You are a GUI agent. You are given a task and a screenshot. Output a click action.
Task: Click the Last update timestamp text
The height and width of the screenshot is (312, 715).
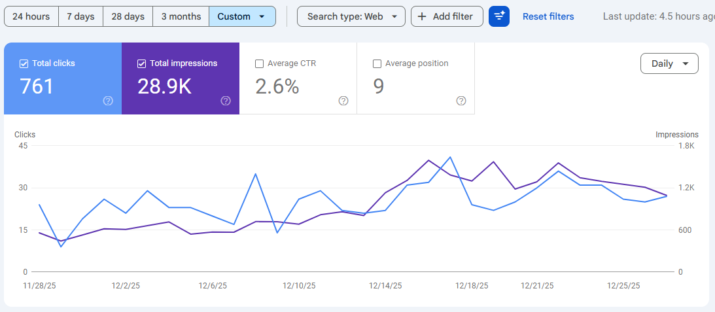[x=659, y=16]
